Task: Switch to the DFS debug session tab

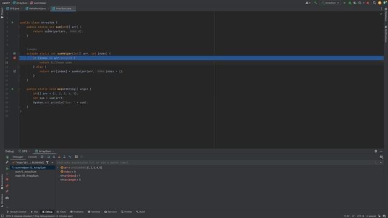Action: tap(24, 151)
